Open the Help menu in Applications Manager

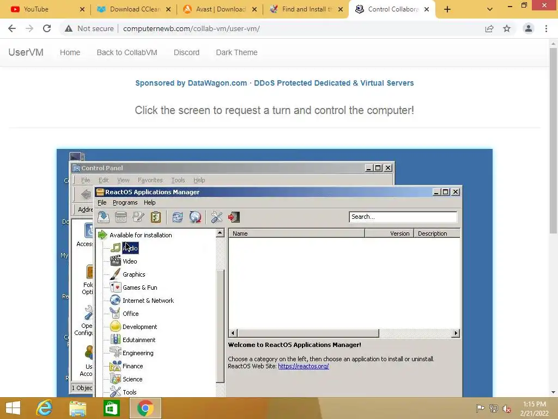[x=149, y=202]
